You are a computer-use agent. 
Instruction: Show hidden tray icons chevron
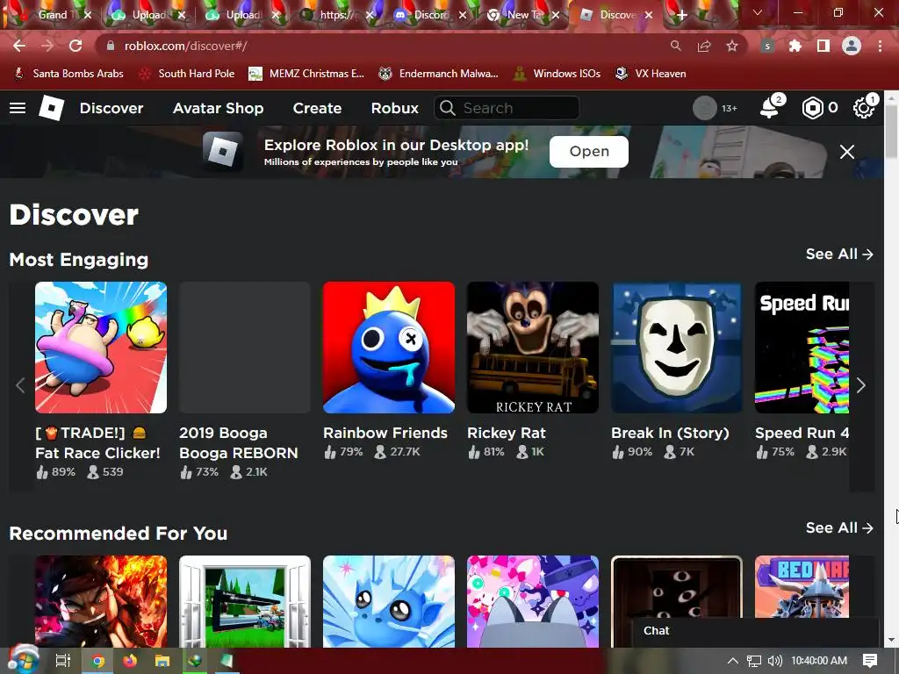[x=733, y=661]
